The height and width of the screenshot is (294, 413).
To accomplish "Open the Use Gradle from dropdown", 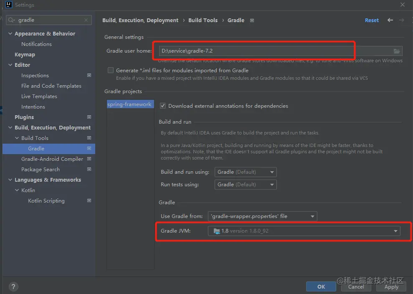I will point(262,216).
